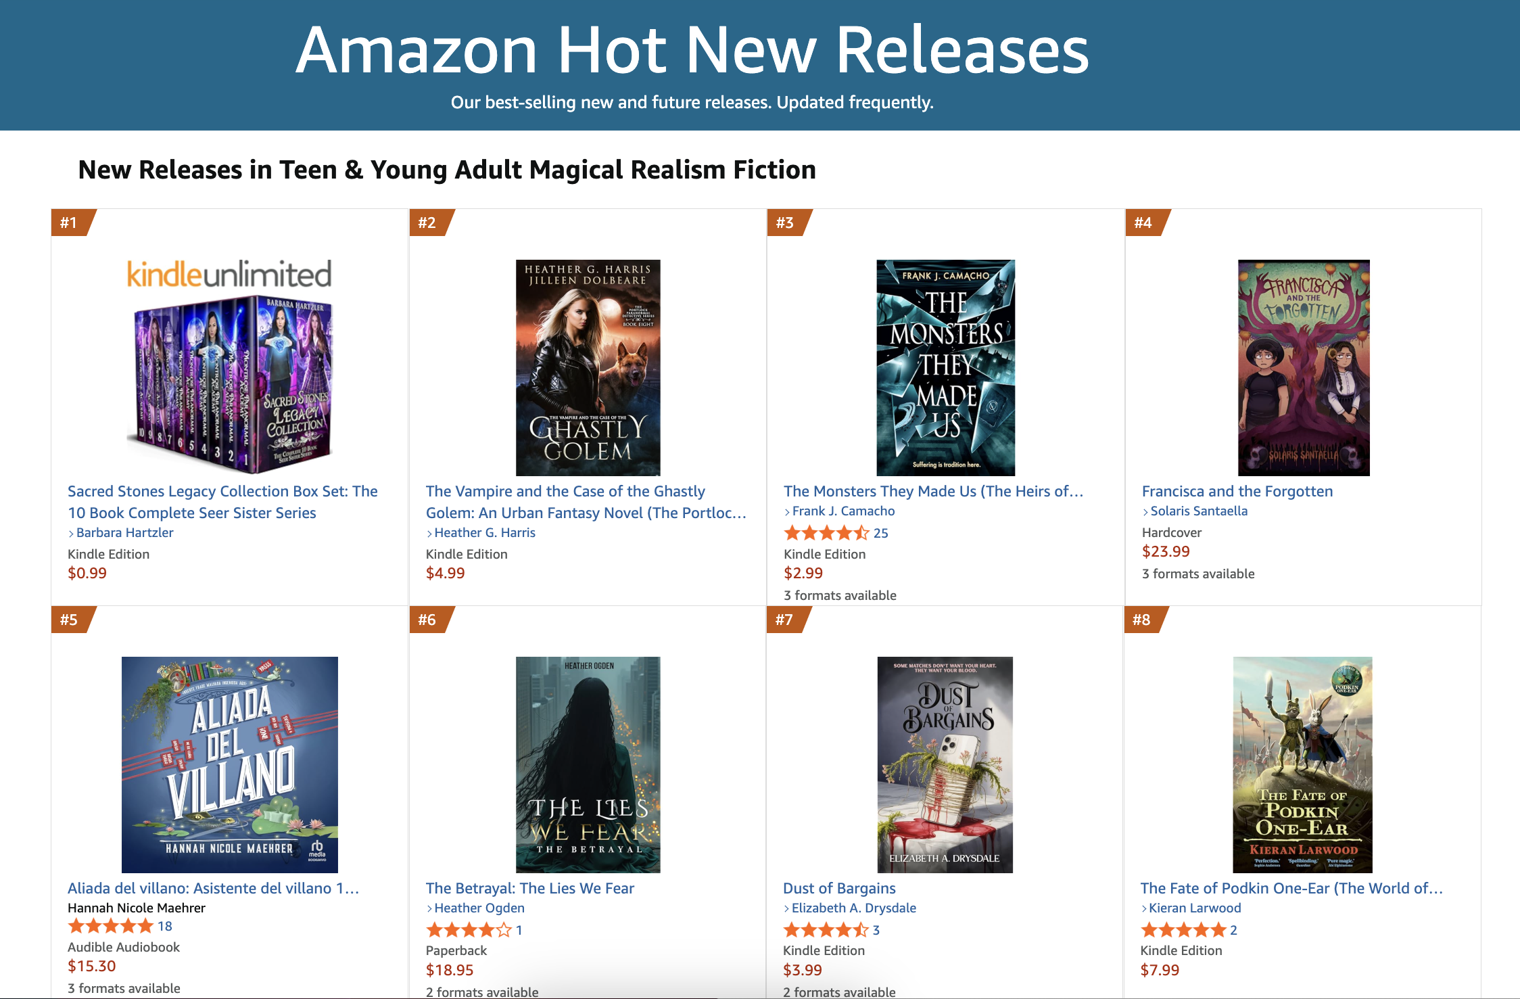
Task: Click The Lies We Fear book cover
Action: [588, 764]
